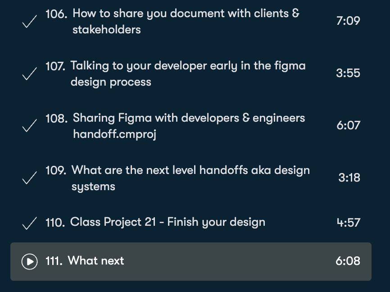
Task: Click the checkmark beside Class Project 21
Action: click(x=30, y=223)
